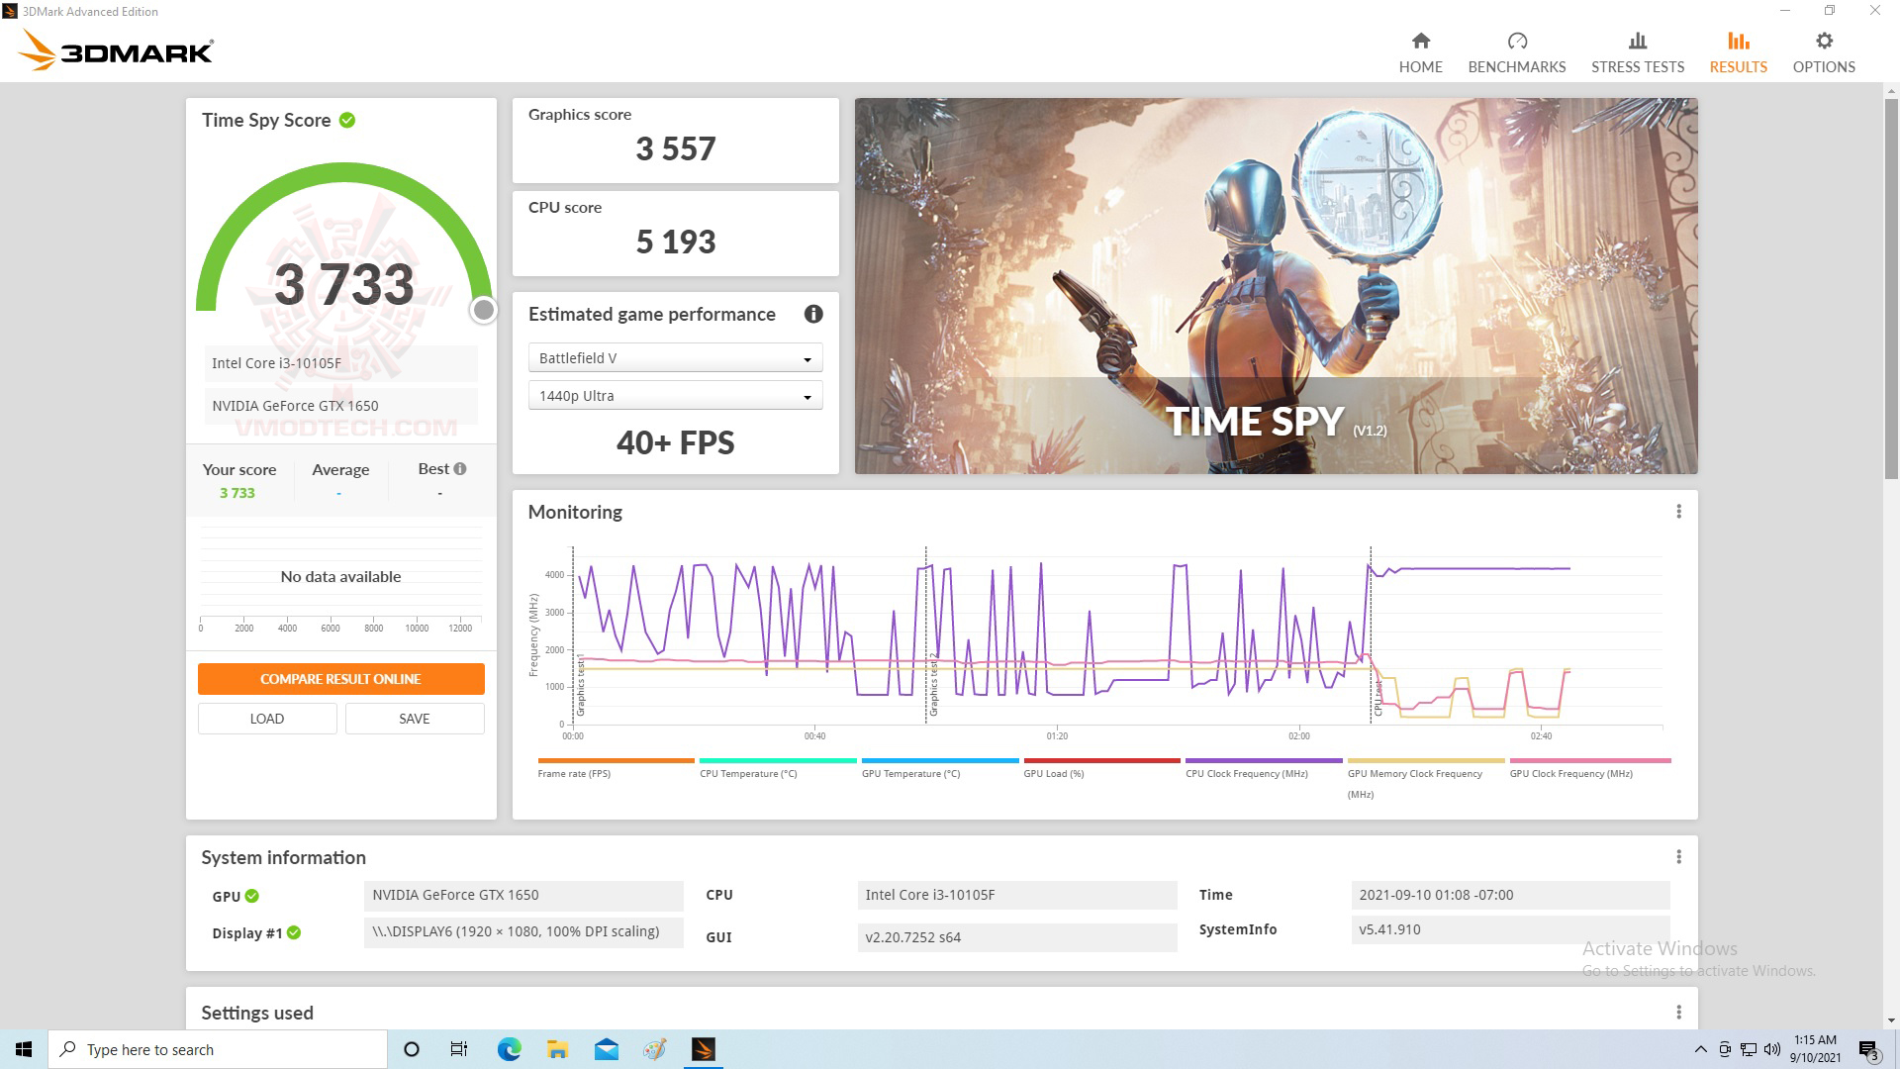Click the Save result button
Image resolution: width=1900 pixels, height=1069 pixels.
(x=414, y=719)
